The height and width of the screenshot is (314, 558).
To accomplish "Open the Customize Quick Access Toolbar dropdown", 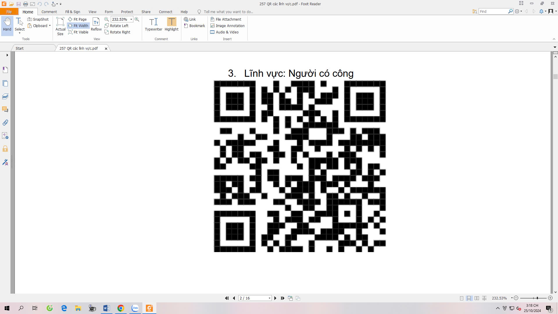I will [x=60, y=4].
